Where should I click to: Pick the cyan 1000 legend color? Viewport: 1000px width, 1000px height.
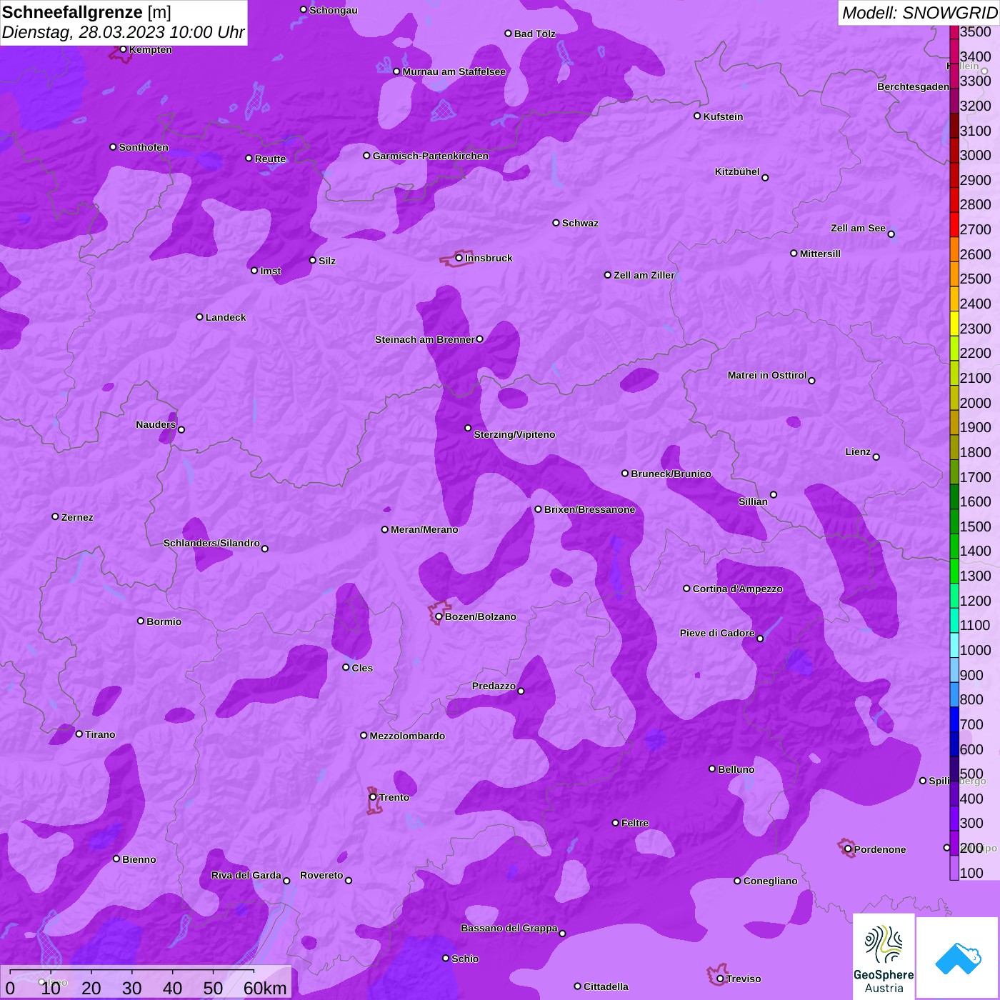coord(954,645)
